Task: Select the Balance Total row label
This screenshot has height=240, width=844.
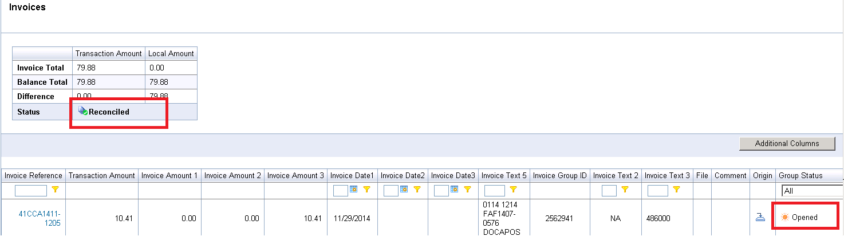Action: click(42, 82)
